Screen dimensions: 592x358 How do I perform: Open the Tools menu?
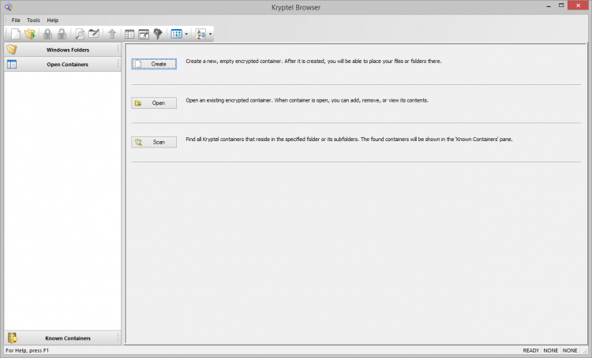(x=34, y=20)
